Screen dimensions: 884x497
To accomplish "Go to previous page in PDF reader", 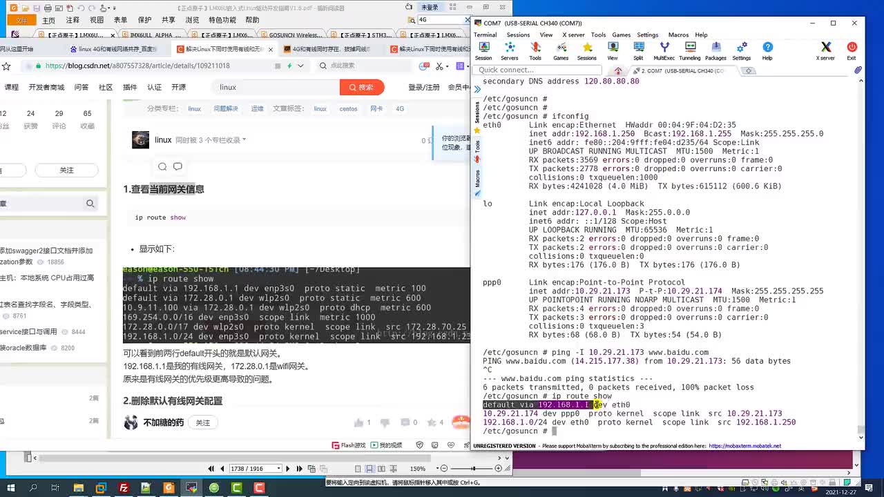I will pos(222,469).
